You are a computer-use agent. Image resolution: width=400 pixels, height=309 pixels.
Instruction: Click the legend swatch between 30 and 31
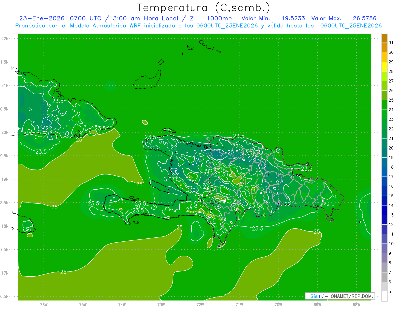[385, 47]
